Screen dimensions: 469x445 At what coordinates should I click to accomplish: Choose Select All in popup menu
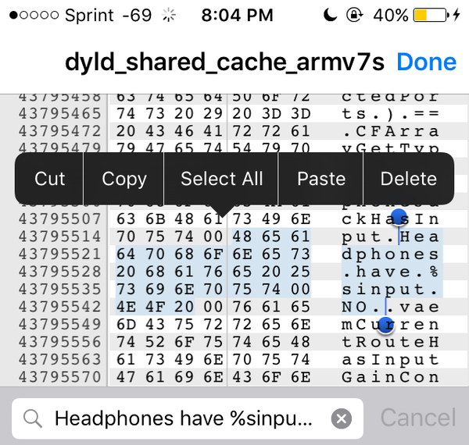[x=221, y=179]
